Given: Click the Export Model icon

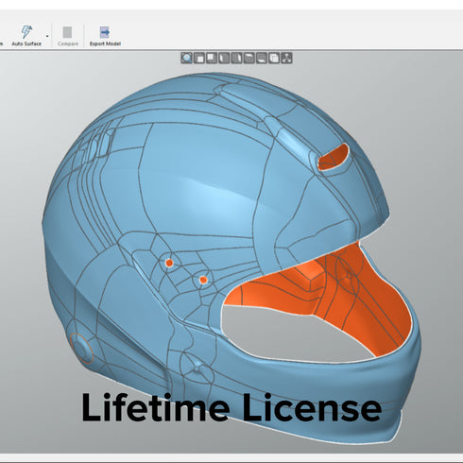Looking at the screenshot, I should [x=105, y=32].
